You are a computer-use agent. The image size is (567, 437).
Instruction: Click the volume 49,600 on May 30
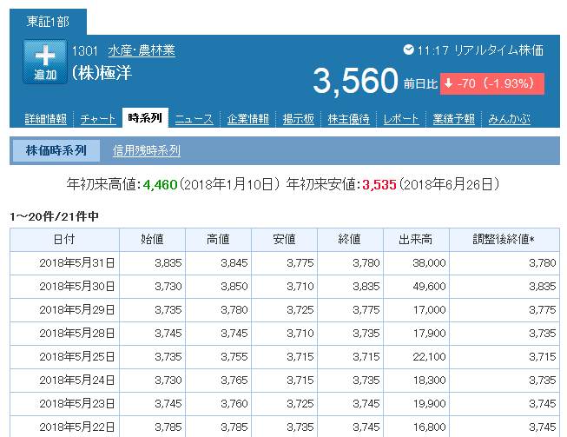429,287
